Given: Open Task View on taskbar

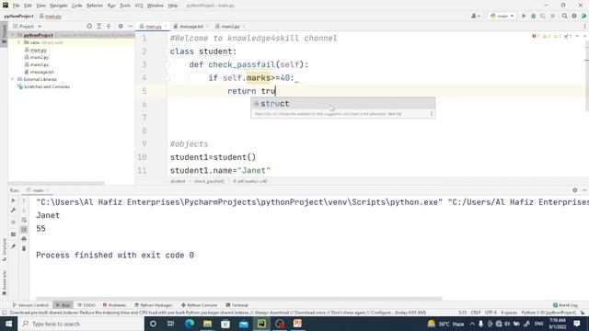Looking at the screenshot, I should 171,324.
